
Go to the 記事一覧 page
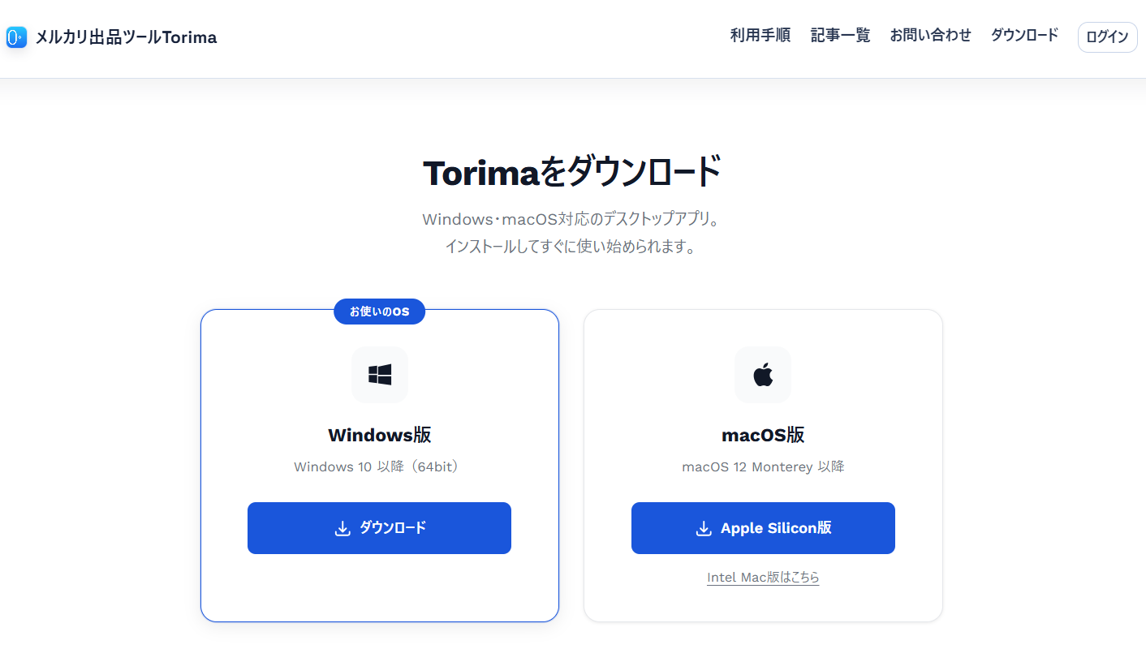840,36
